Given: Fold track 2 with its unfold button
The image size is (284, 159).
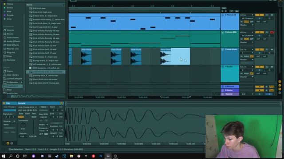Looking at the screenshot, I should [x=223, y=32].
